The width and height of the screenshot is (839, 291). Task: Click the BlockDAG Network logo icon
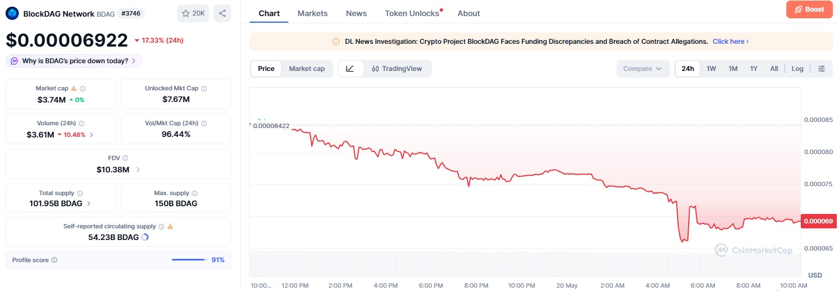coord(12,13)
